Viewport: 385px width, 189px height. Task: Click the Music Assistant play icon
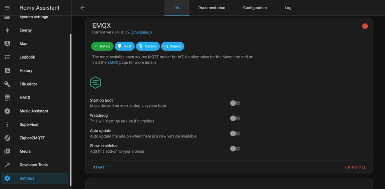point(7,111)
